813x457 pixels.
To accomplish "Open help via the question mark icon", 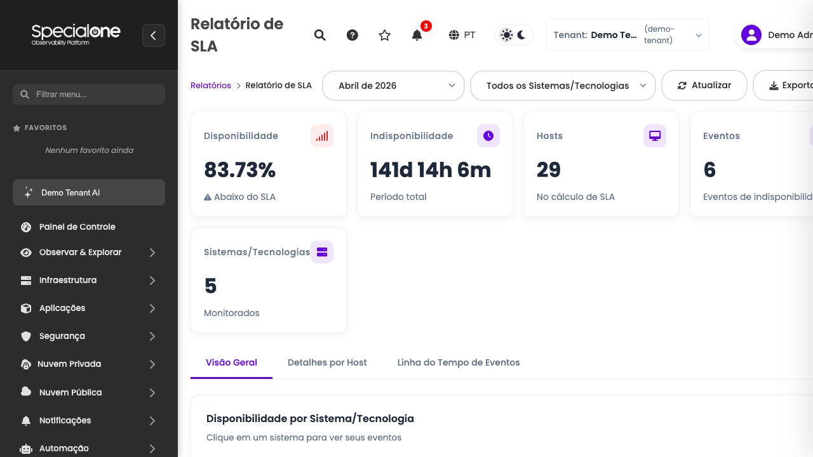I will (x=353, y=35).
